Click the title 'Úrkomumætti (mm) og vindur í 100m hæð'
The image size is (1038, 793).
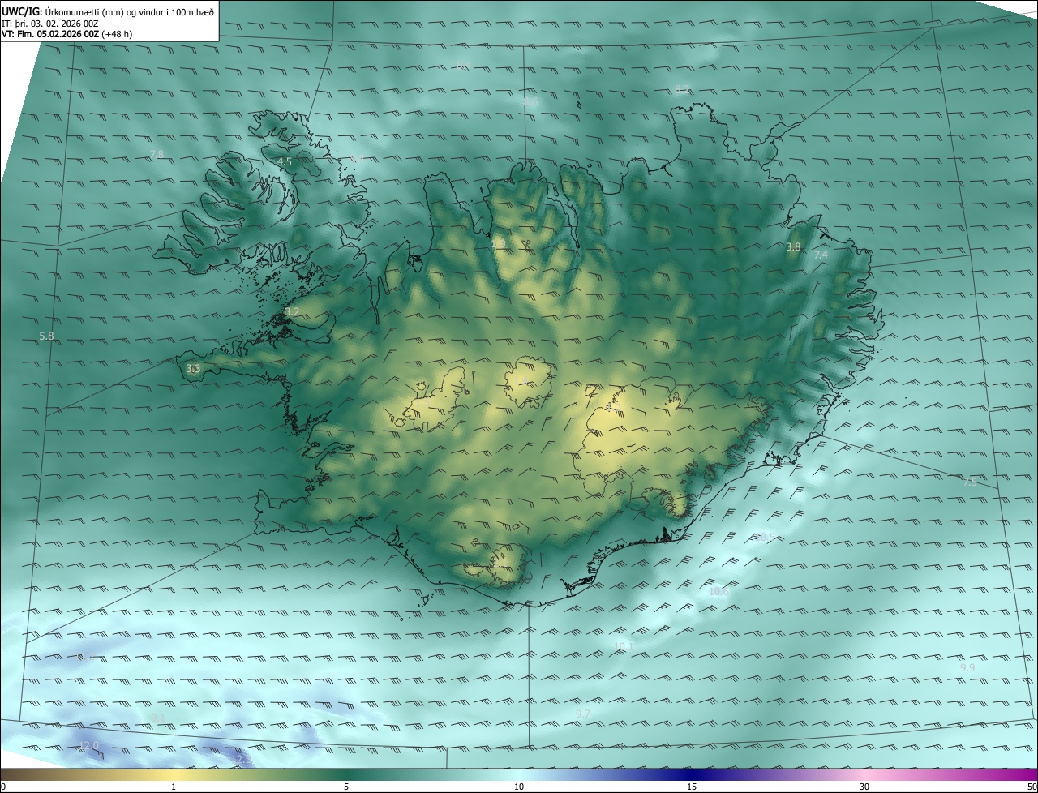click(x=129, y=11)
